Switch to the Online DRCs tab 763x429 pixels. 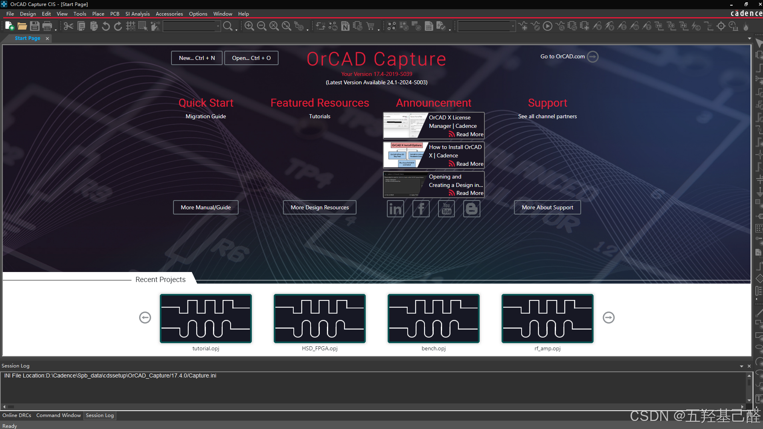[x=17, y=415]
